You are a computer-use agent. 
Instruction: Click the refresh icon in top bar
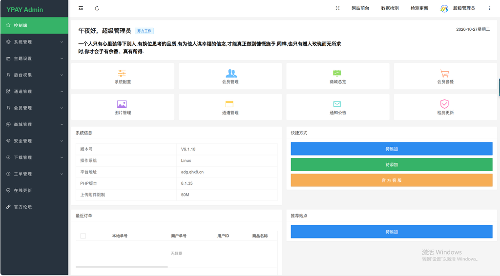(97, 8)
